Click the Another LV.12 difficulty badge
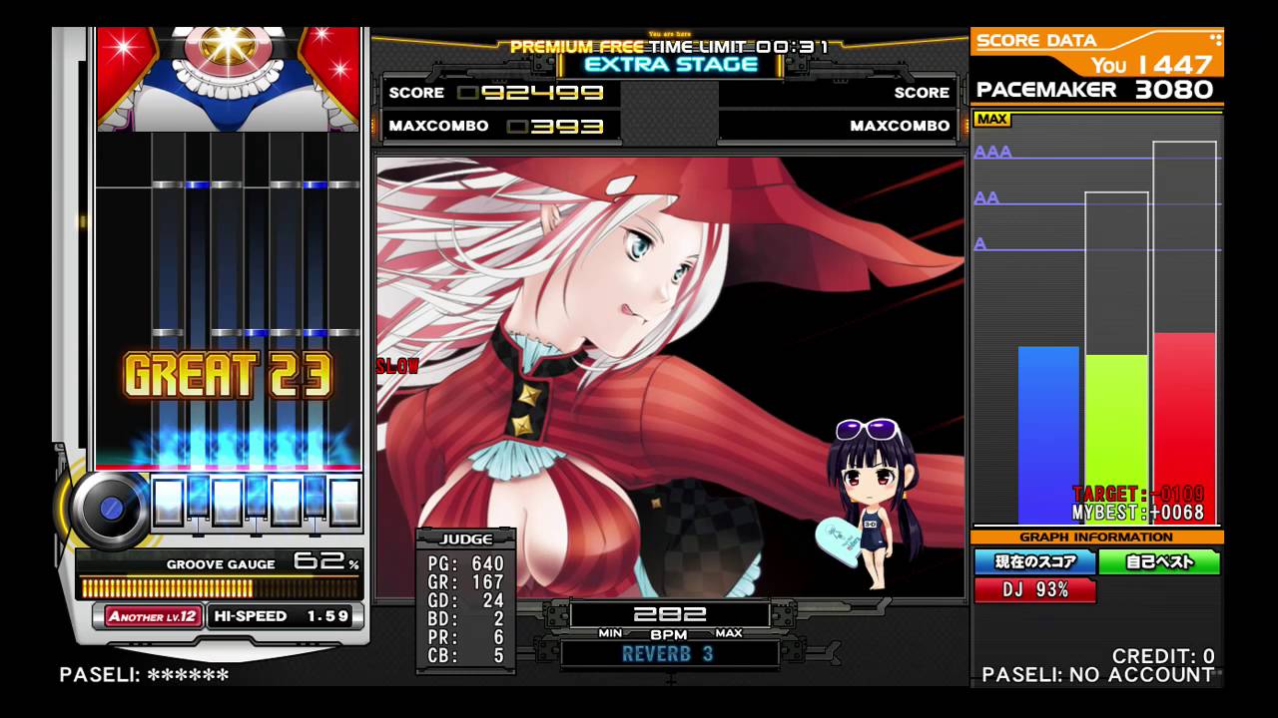Screen dimensions: 1278x718 (x=155, y=616)
